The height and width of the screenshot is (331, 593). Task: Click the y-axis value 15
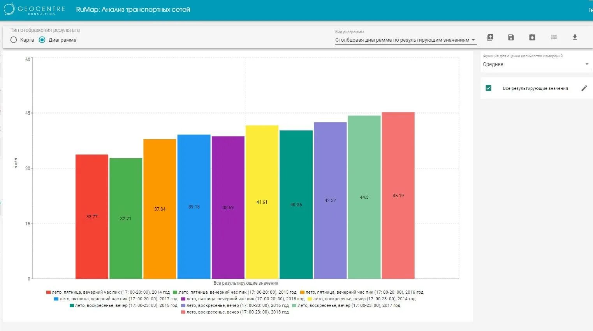click(28, 224)
